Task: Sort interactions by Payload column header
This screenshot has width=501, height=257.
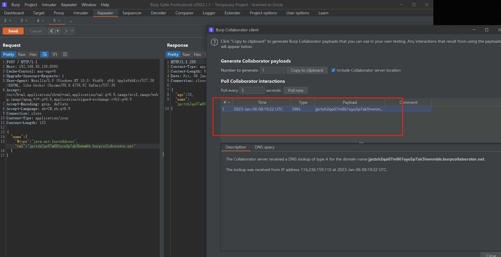Action: 350,102
